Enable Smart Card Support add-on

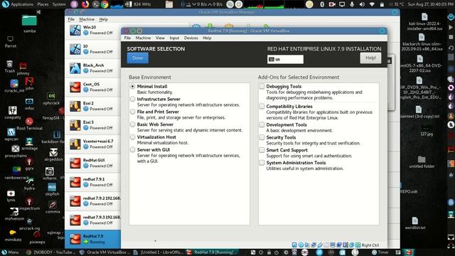coord(262,150)
